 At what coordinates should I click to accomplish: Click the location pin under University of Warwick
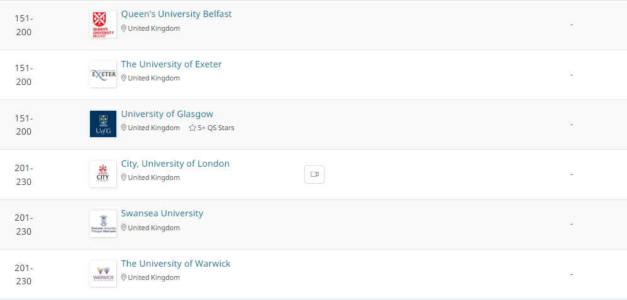tap(124, 277)
